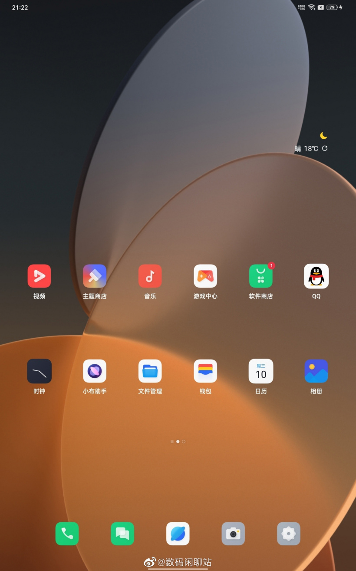The width and height of the screenshot is (356, 571).
Task: Open the Camera from the dock
Action: (x=233, y=534)
